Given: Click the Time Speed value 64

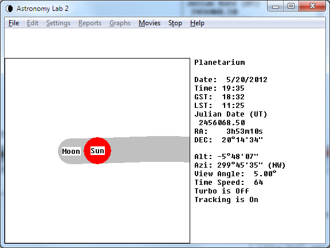Looking at the screenshot, I should tap(258, 182).
